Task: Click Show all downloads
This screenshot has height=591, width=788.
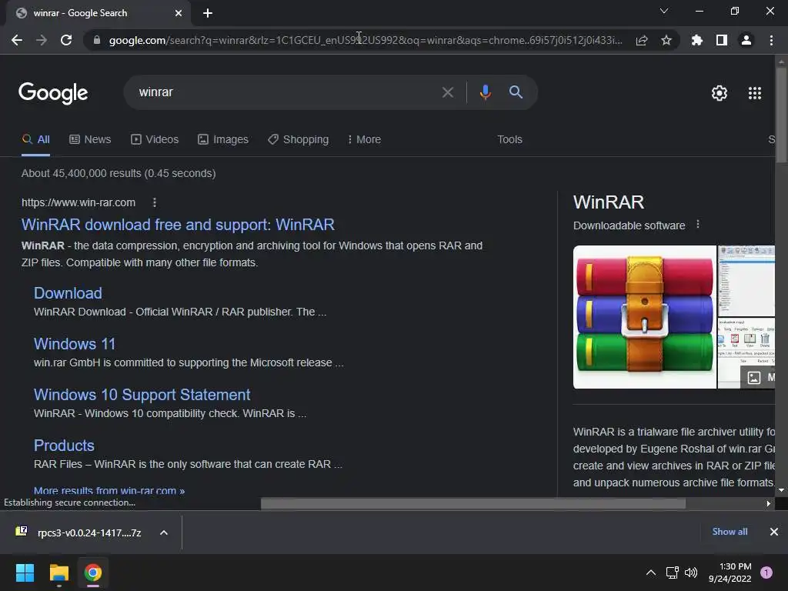Action: (730, 532)
